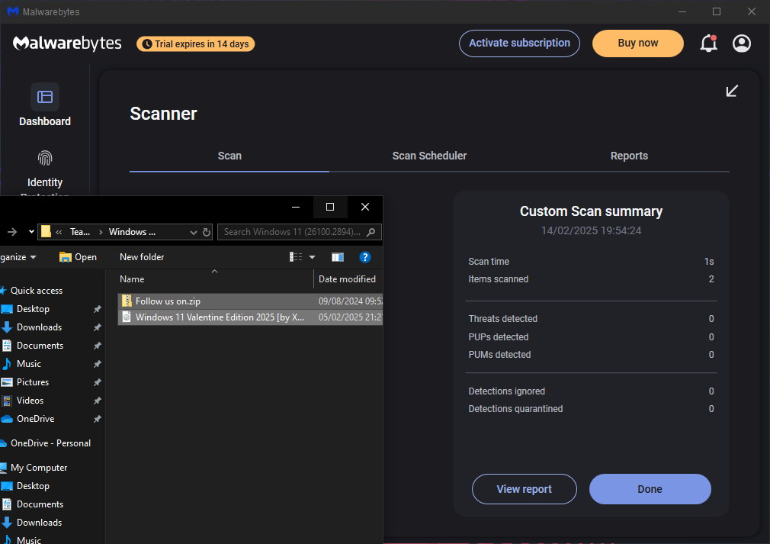Open pinned Music under Quick access
The height and width of the screenshot is (544, 770).
[x=28, y=364]
